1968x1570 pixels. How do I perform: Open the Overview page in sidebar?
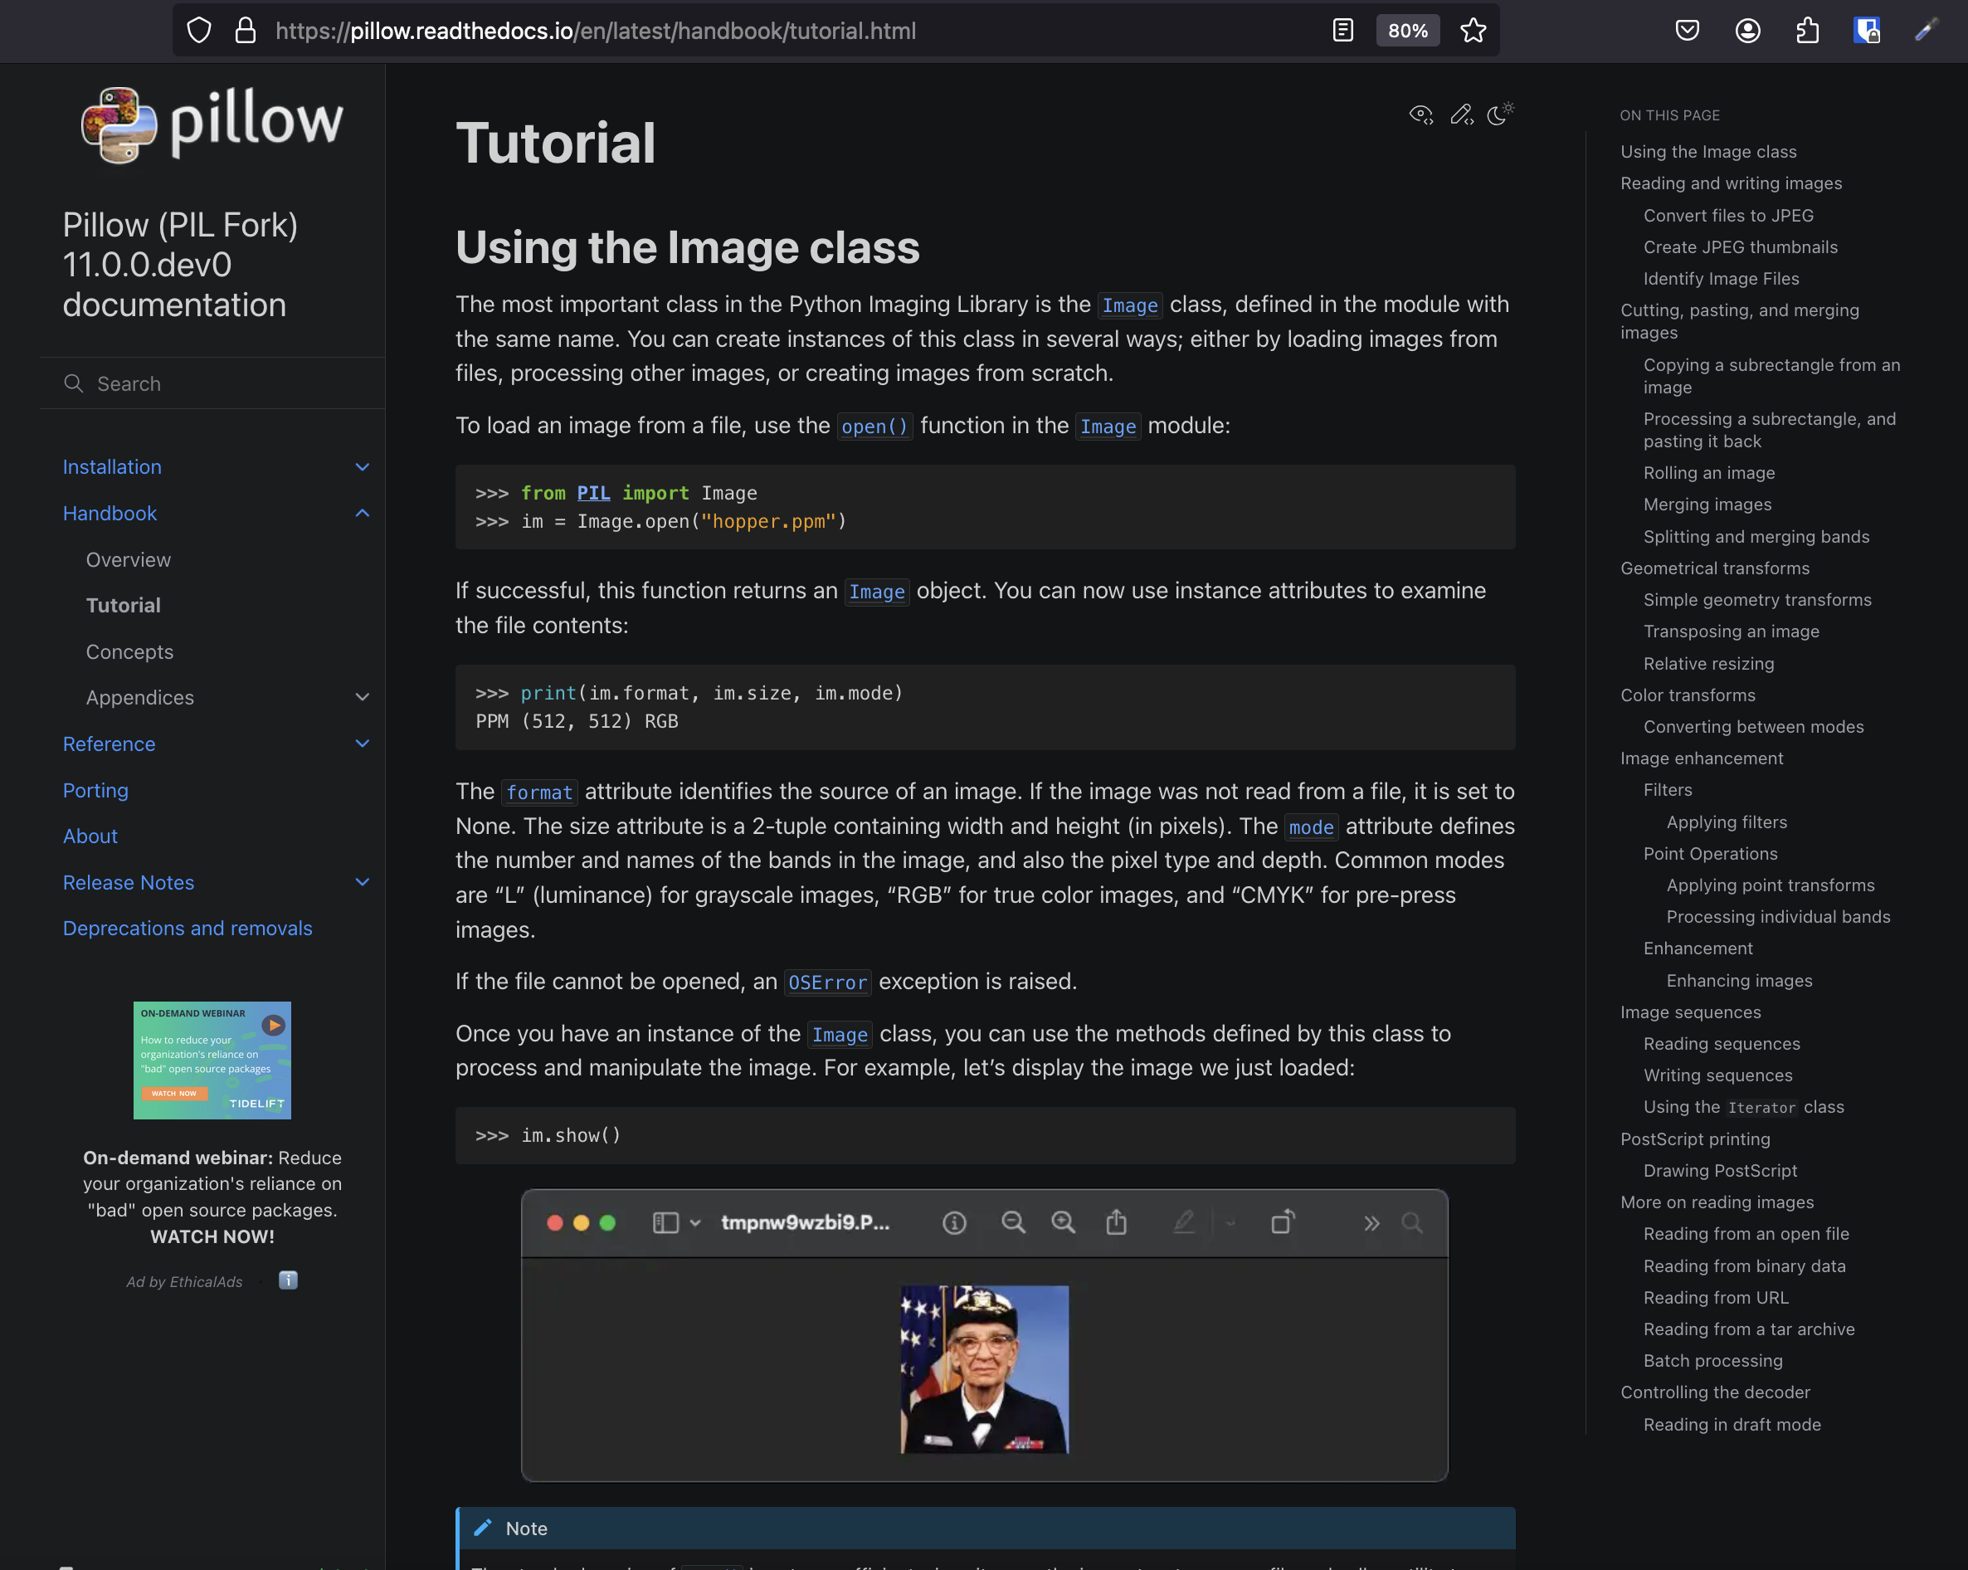[x=129, y=559]
